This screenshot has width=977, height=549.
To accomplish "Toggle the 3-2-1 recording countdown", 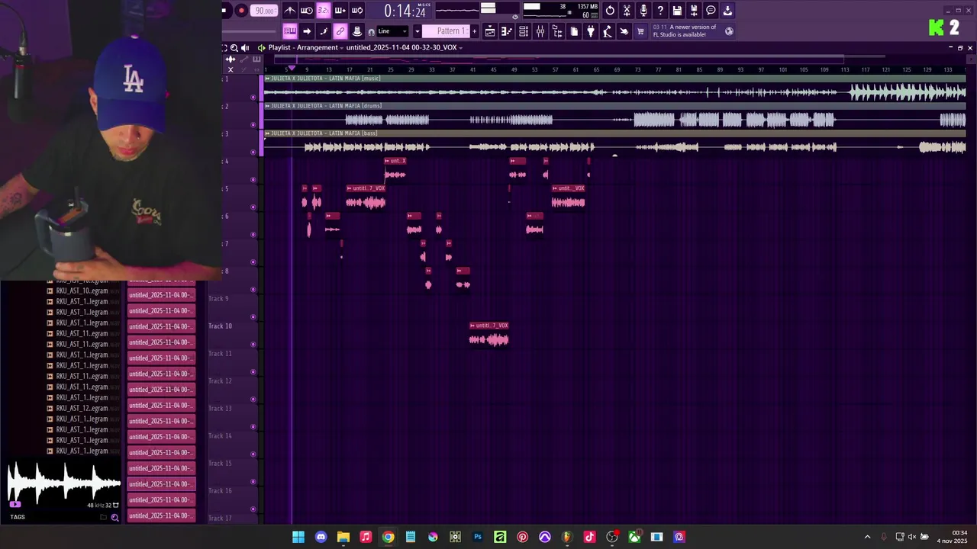I will coord(323,11).
